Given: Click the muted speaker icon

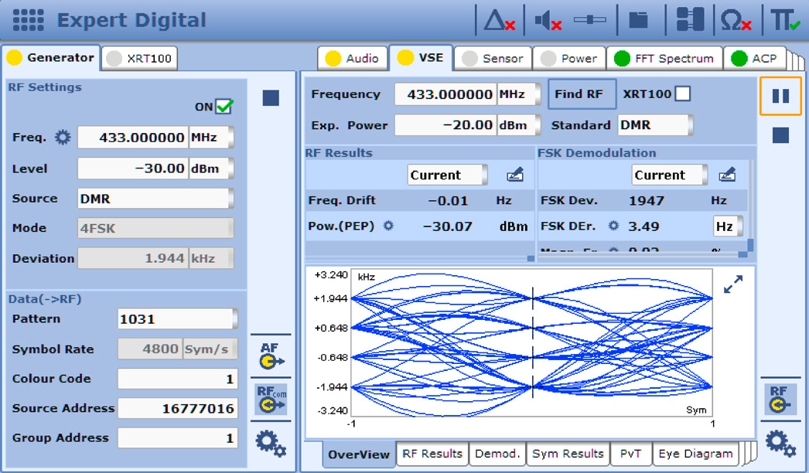Looking at the screenshot, I should (548, 20).
